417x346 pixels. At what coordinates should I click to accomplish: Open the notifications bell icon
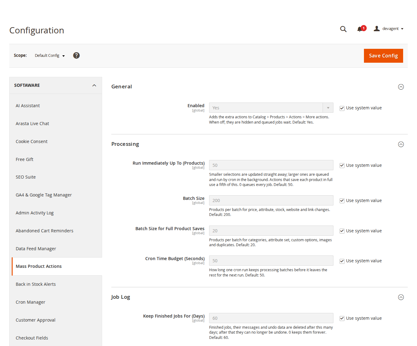[360, 29]
